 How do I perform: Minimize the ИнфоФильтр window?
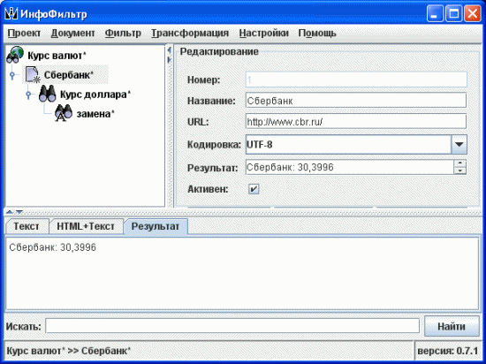(435, 13)
